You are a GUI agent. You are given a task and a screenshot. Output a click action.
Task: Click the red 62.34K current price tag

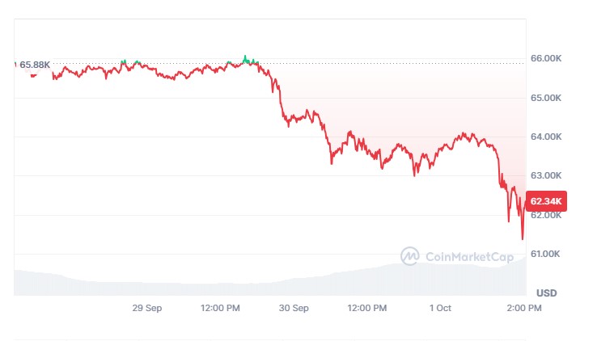coord(547,201)
